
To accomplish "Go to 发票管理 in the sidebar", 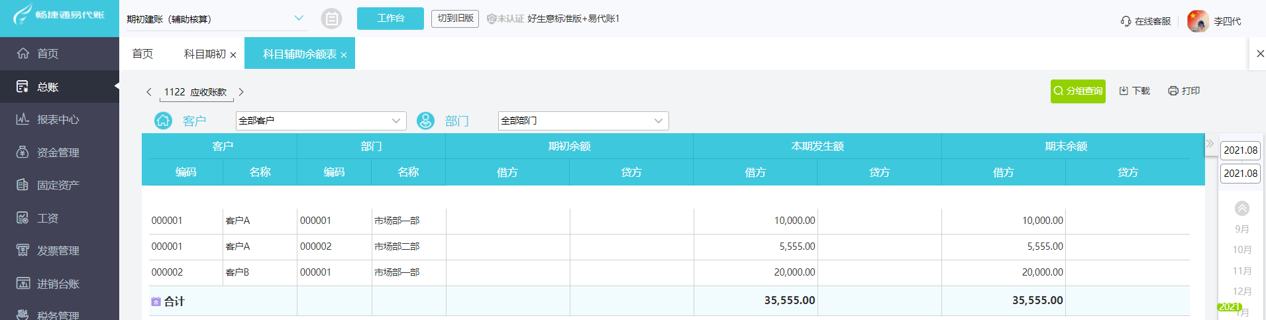I will (58, 250).
